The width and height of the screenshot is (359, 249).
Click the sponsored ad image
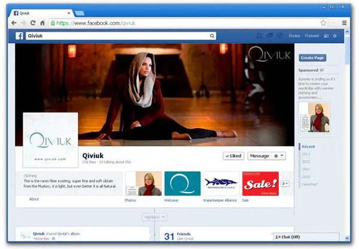tap(314, 117)
